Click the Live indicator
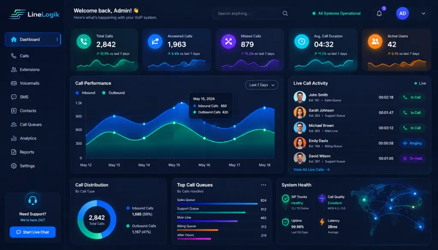Viewport: 438px width, 250px height. pos(420,83)
